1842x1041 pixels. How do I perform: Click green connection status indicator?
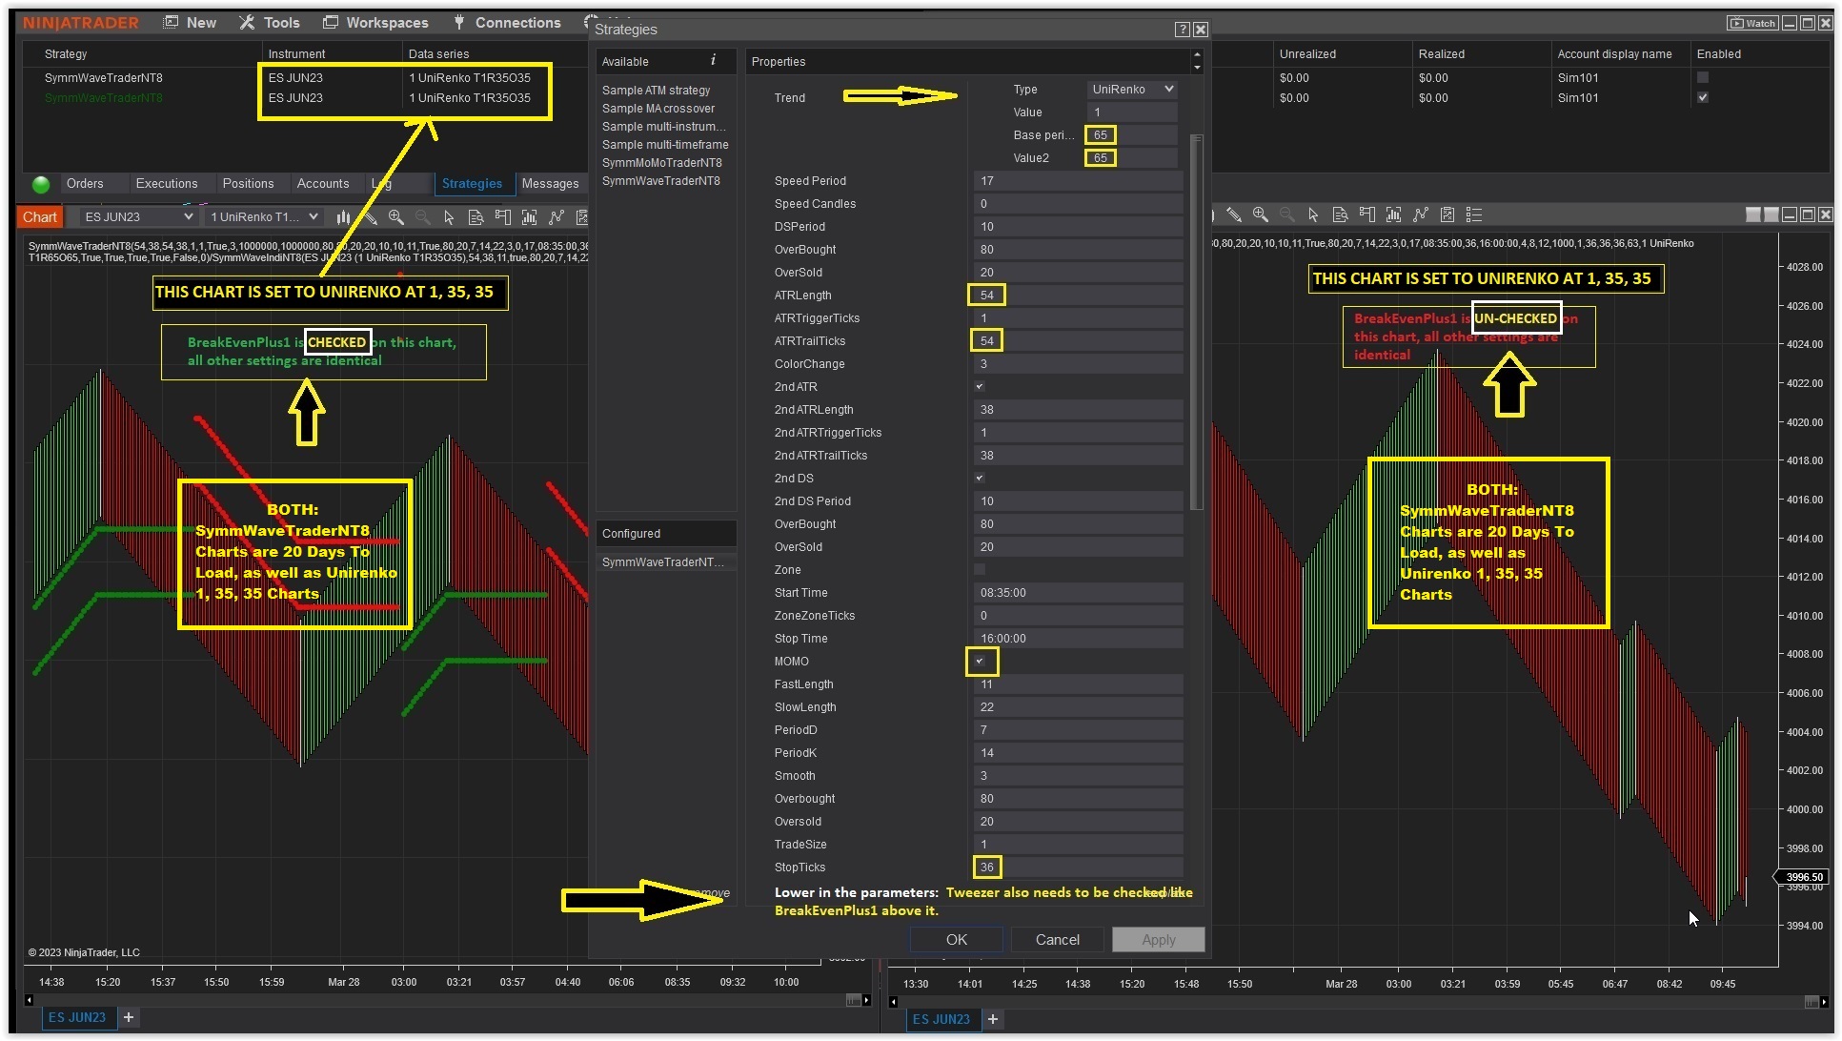click(41, 184)
